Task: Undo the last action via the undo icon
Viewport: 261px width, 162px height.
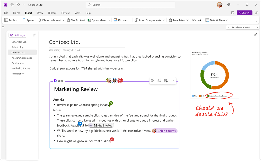Action: [x=18, y=5]
